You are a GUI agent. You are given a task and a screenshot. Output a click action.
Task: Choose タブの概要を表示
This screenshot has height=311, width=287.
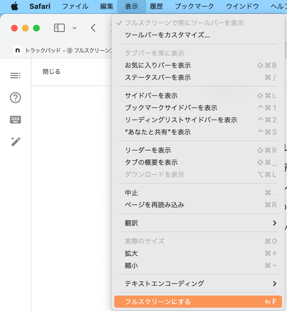(198, 162)
